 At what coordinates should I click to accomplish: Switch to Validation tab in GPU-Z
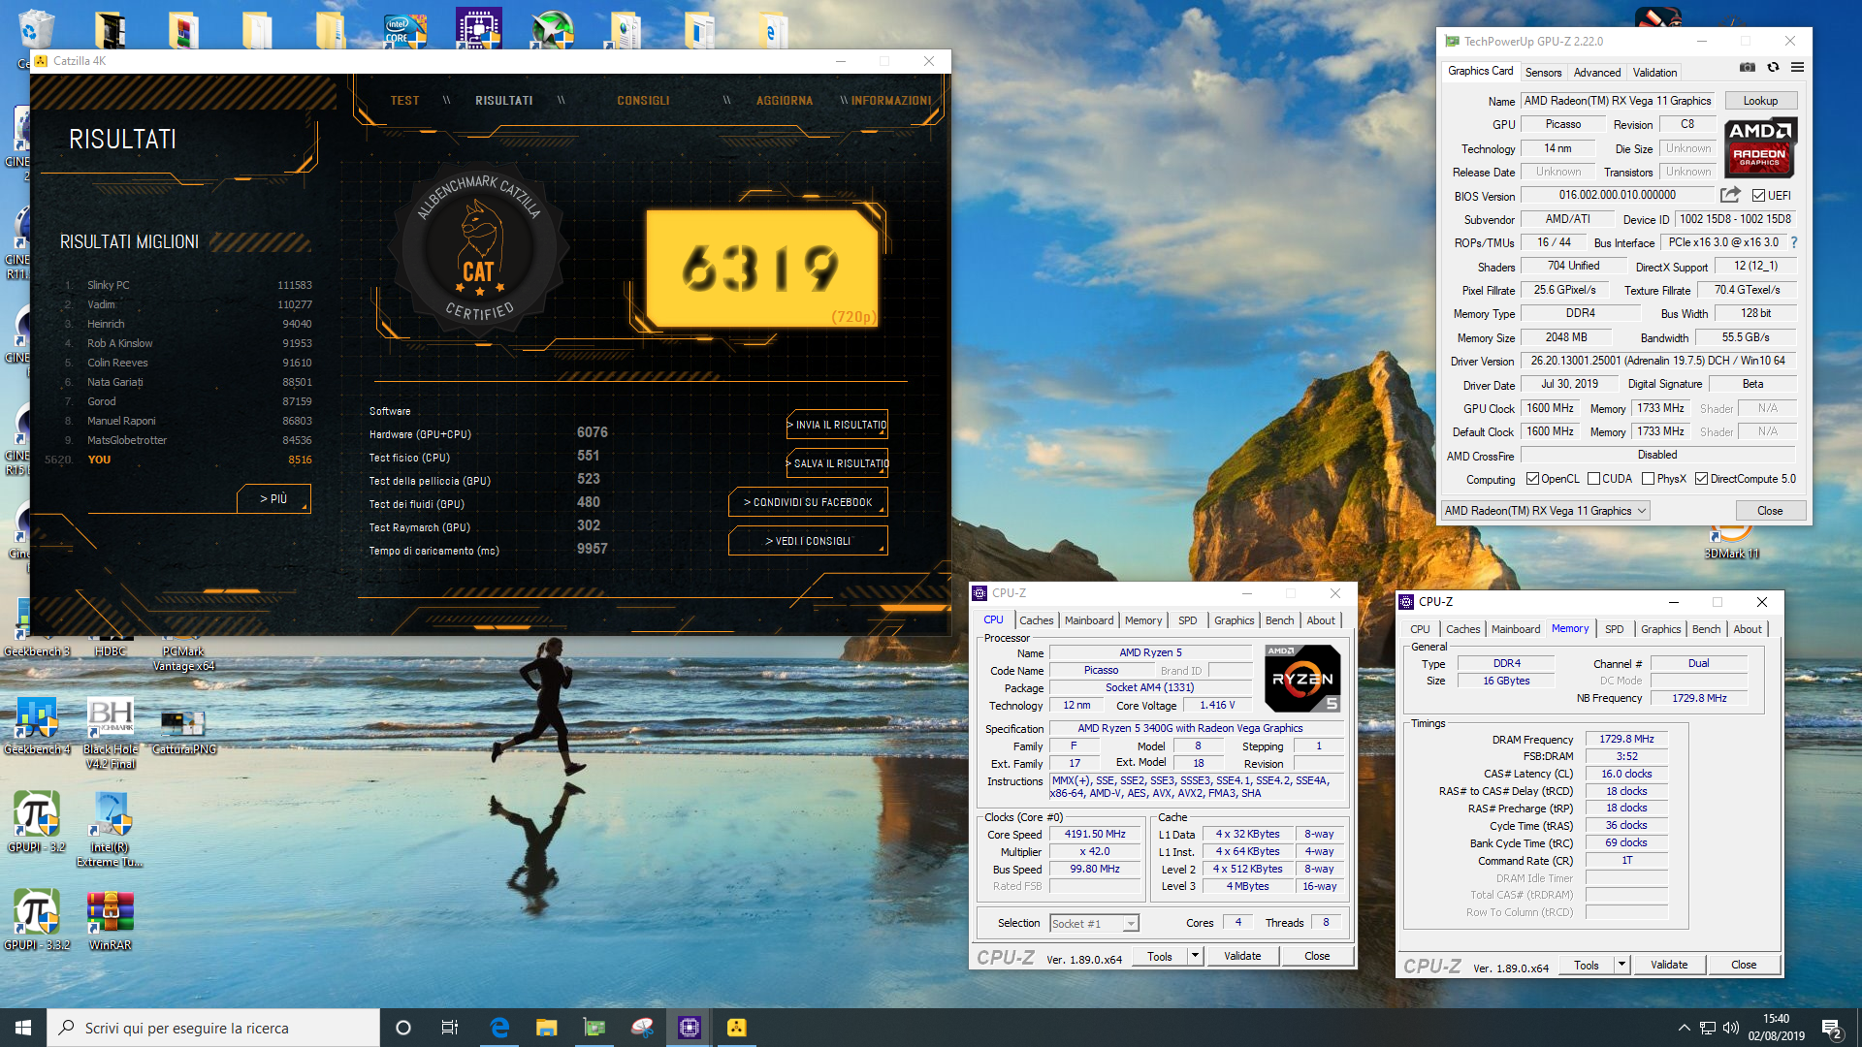[1654, 73]
